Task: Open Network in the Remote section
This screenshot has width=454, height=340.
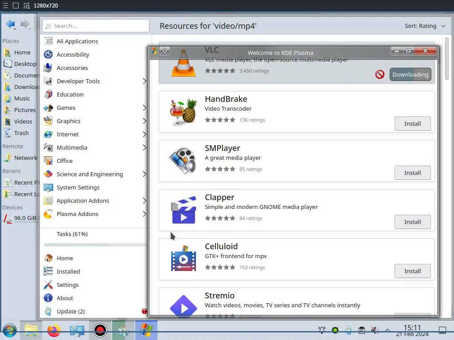Action: click(19, 158)
